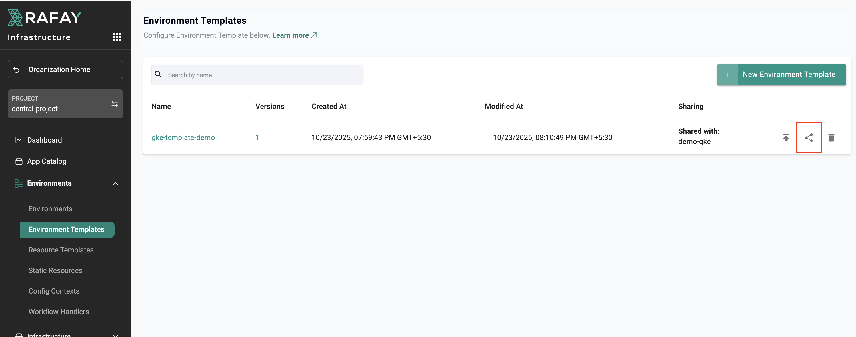
Task: Click the publish upload arrow icon
Action: pos(786,137)
